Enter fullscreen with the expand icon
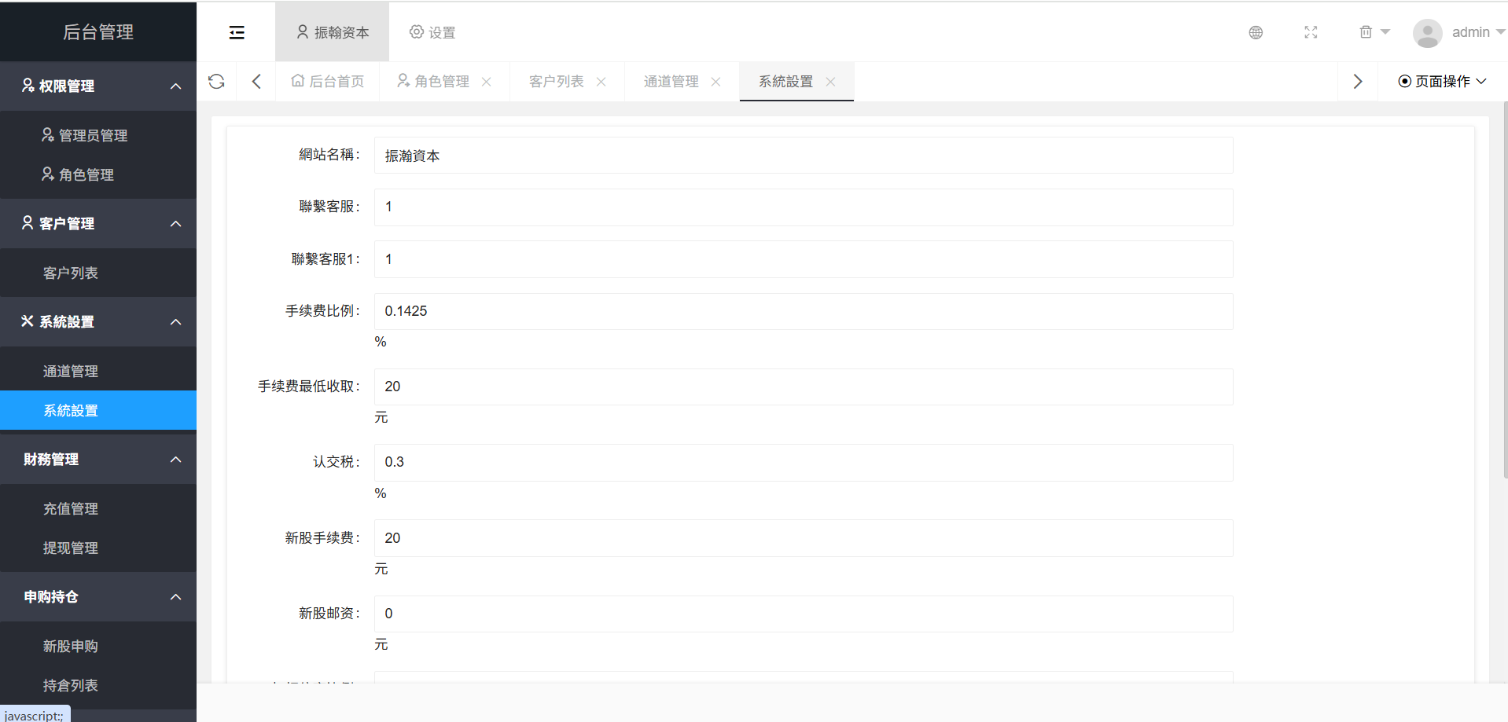Viewport: 1508px width, 722px height. (x=1311, y=32)
